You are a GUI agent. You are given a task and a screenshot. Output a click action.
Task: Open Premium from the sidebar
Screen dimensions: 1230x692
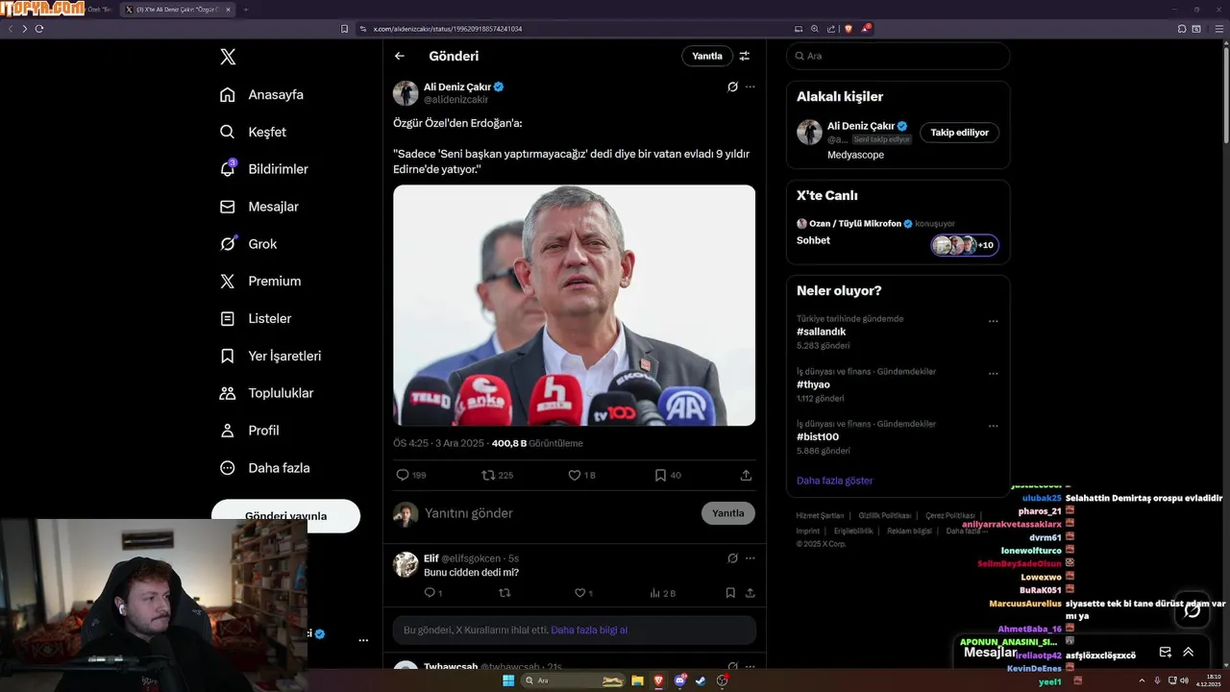[x=261, y=282]
